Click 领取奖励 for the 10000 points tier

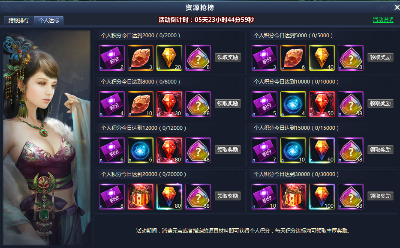[380, 104]
